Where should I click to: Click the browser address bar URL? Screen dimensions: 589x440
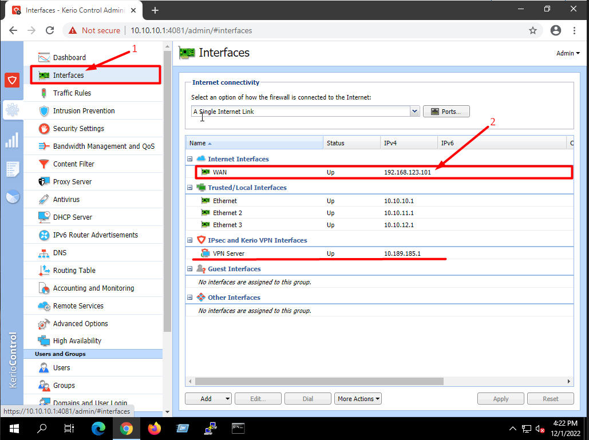click(x=191, y=31)
